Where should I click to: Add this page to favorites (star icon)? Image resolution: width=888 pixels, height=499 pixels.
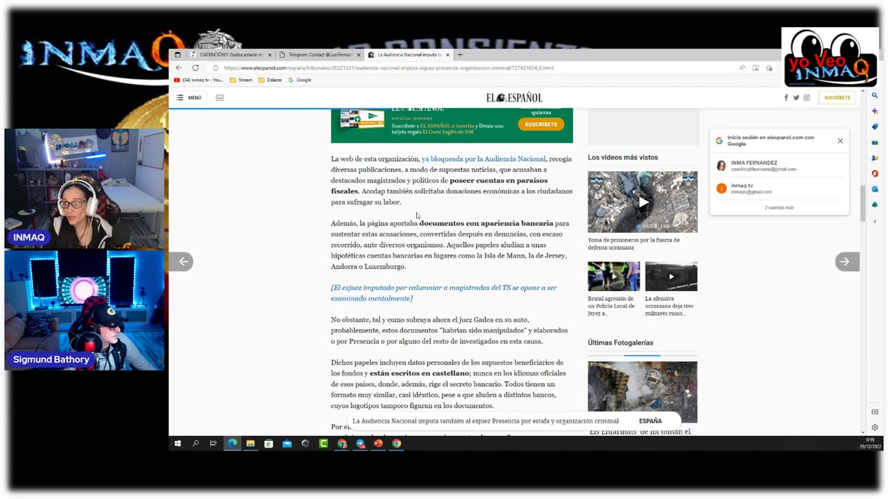pyautogui.click(x=769, y=68)
